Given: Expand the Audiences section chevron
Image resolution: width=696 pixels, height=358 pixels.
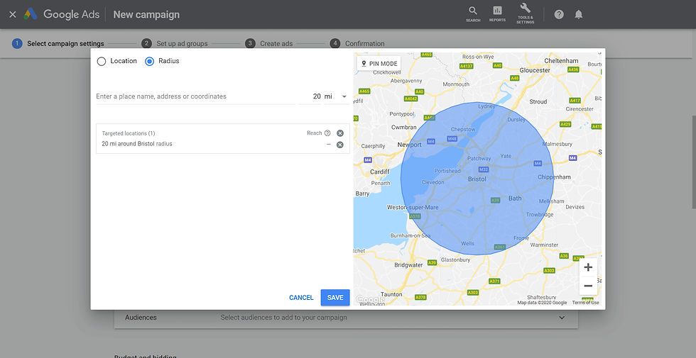Looking at the screenshot, I should click(x=562, y=318).
